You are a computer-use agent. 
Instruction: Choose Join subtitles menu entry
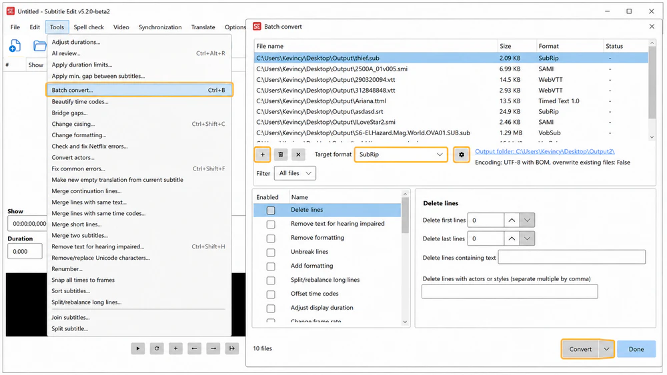(x=139, y=317)
